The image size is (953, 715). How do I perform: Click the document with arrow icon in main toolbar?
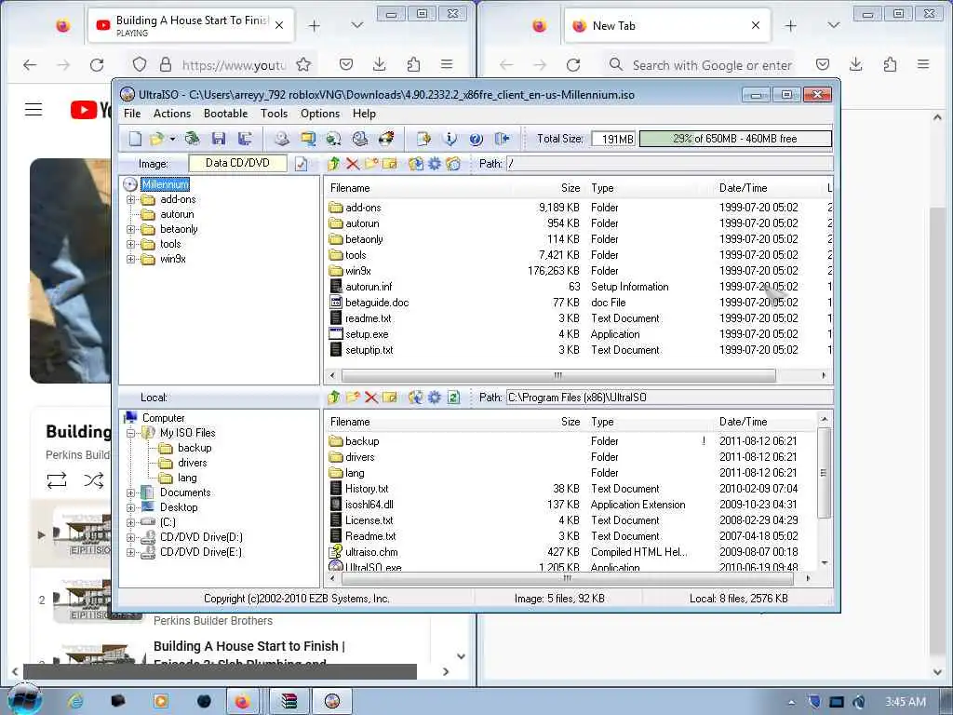pos(423,139)
